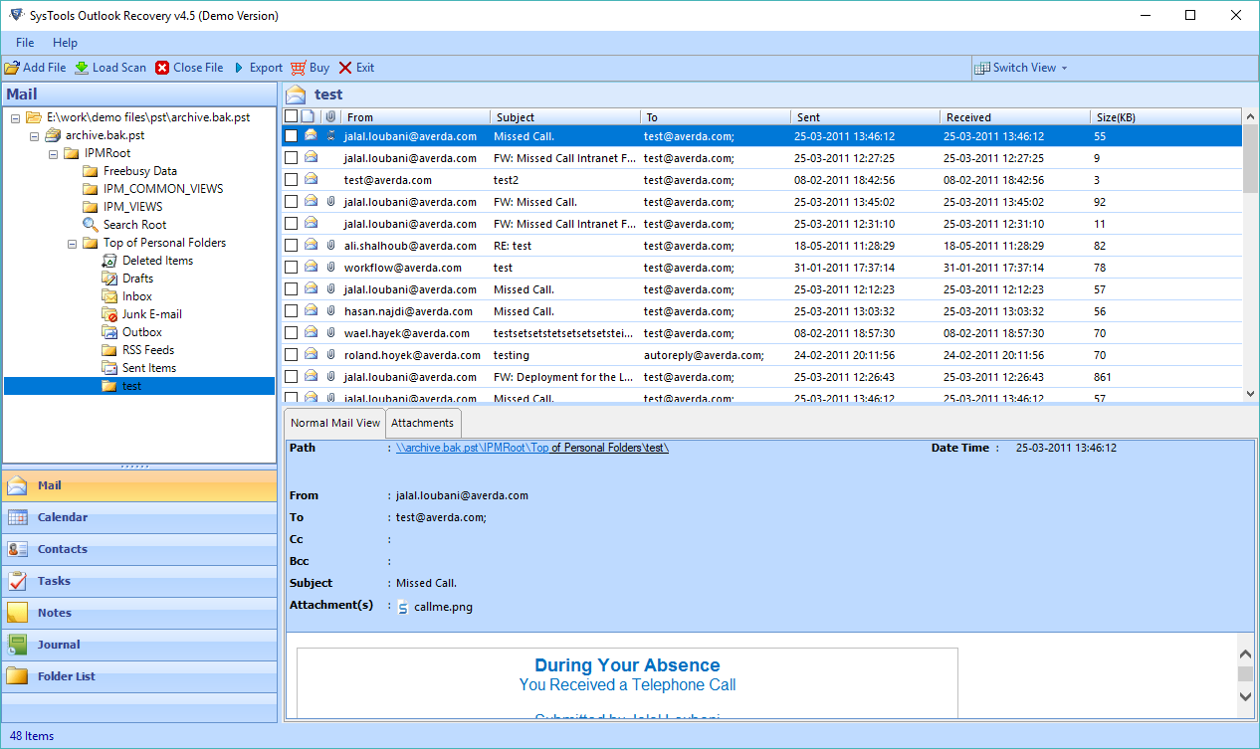Viewport: 1260px width, 749px height.
Task: Click the attachment column header paperclip icon
Action: point(330,117)
